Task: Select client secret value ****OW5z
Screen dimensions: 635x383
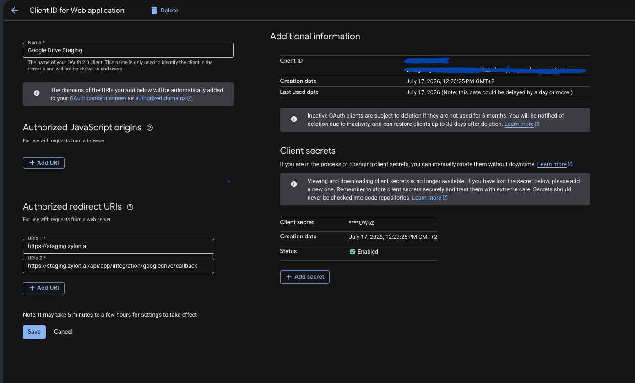Action: pos(361,223)
